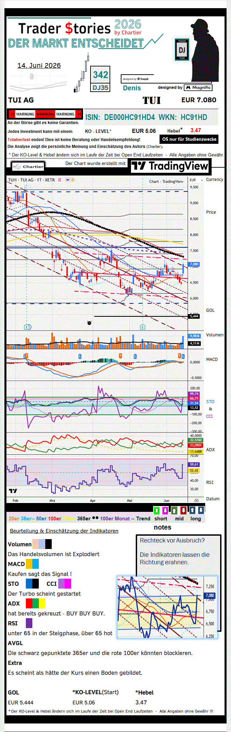Click the 32,5760 ADX value label
Image resolution: width=231 pixels, height=732 pixels.
tap(196, 440)
